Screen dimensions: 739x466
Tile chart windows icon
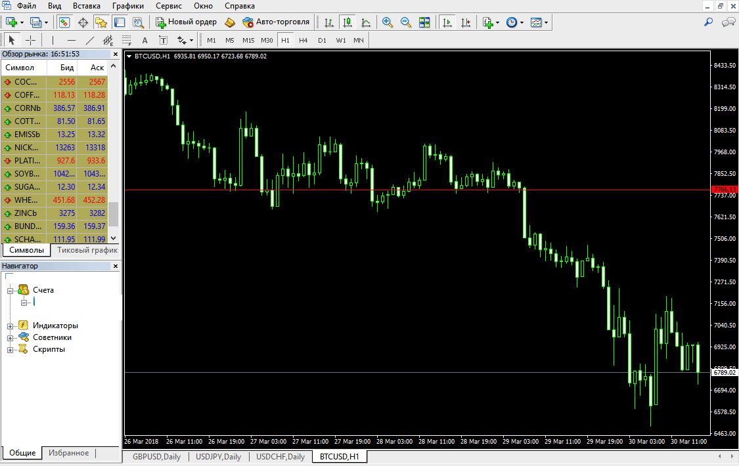(424, 22)
